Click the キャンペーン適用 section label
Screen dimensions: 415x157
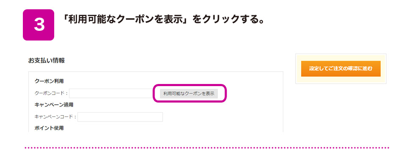coord(54,105)
